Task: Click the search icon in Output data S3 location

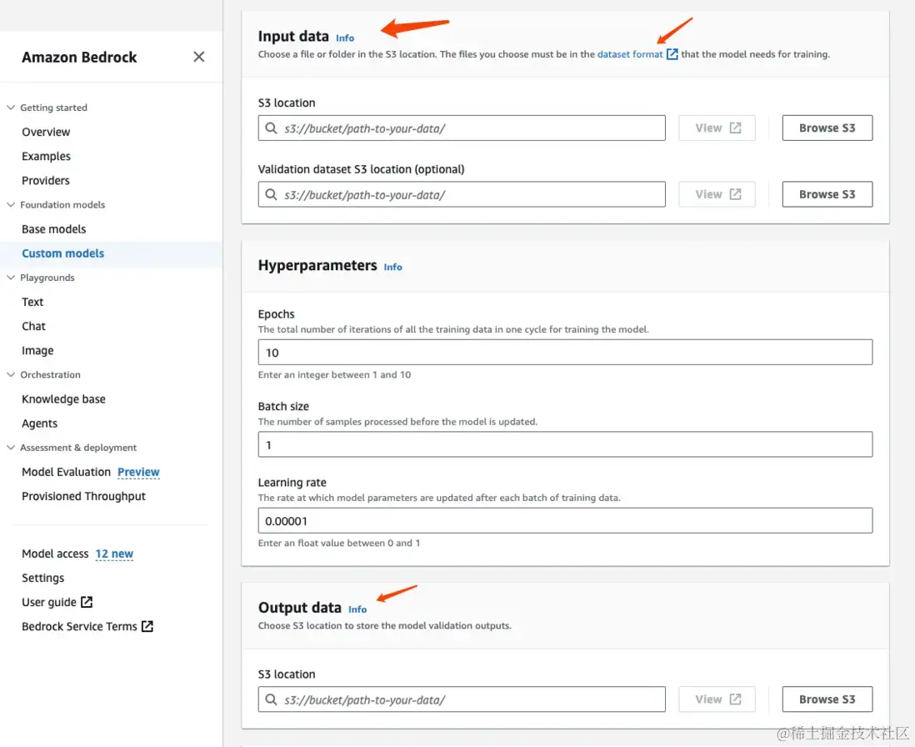Action: [271, 699]
